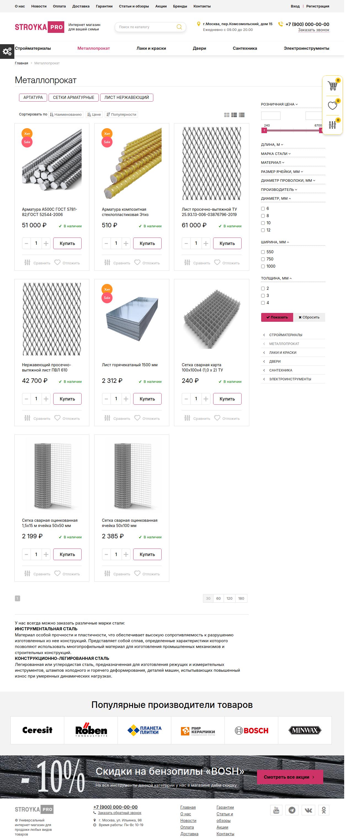Expand the «Марка стали» filter section
353x838 pixels.
point(276,154)
